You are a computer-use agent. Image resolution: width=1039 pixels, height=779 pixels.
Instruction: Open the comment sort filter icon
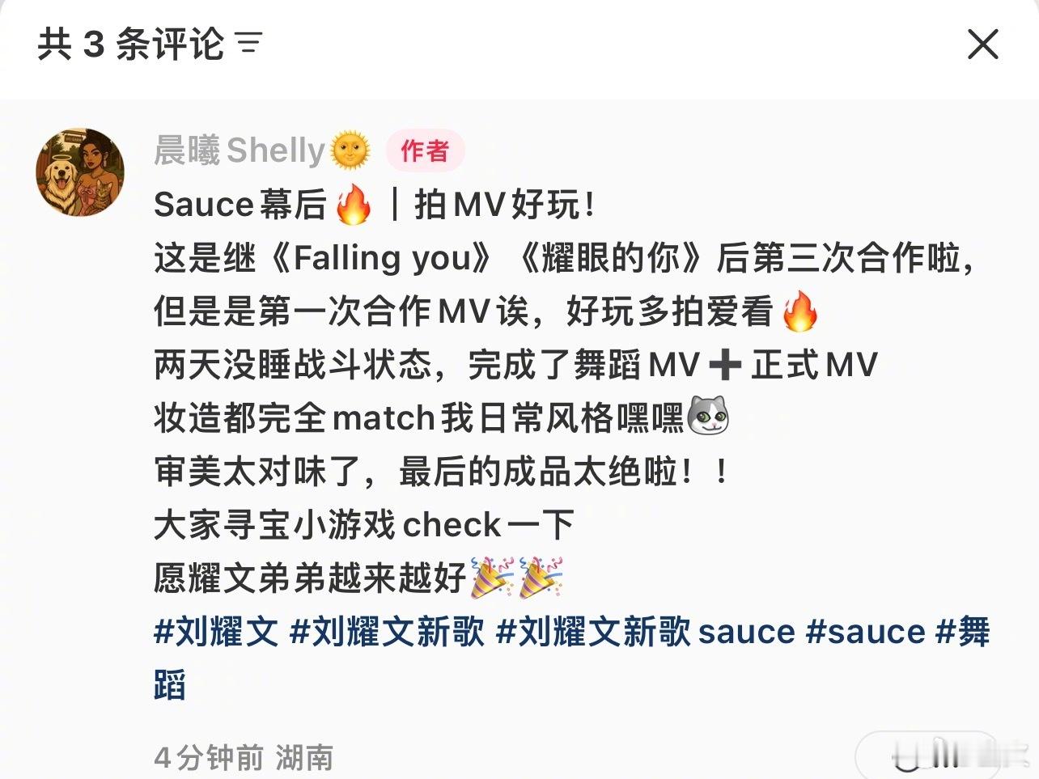click(x=249, y=43)
